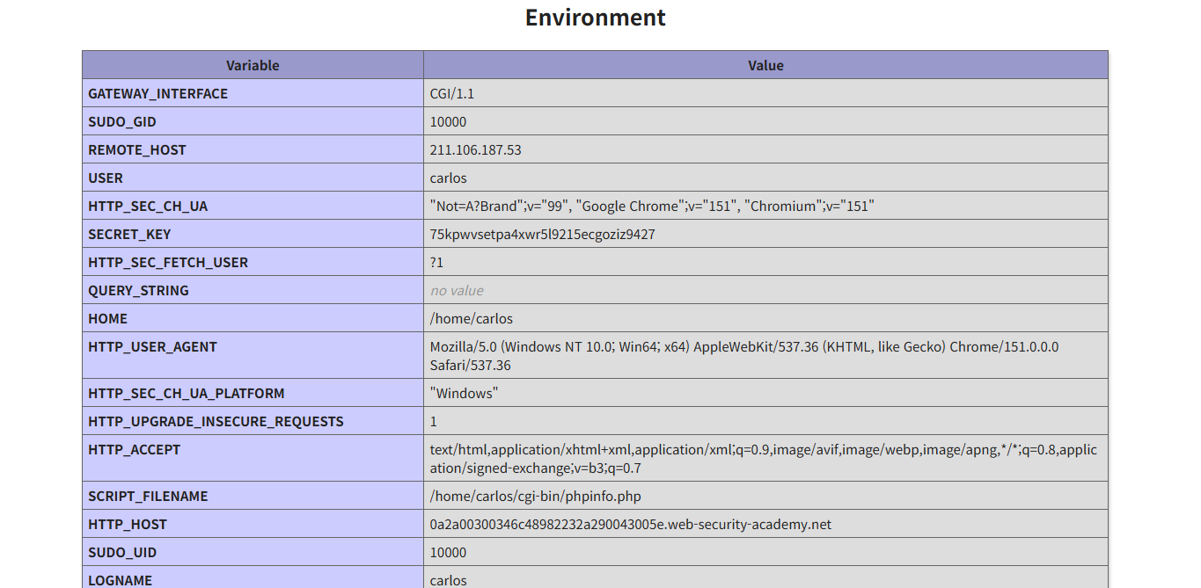
Task: Click the USER variable name
Action: coord(106,178)
